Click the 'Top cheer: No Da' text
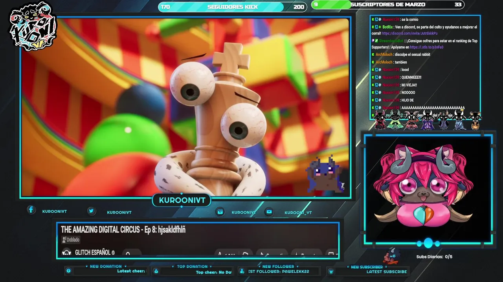 214,272
